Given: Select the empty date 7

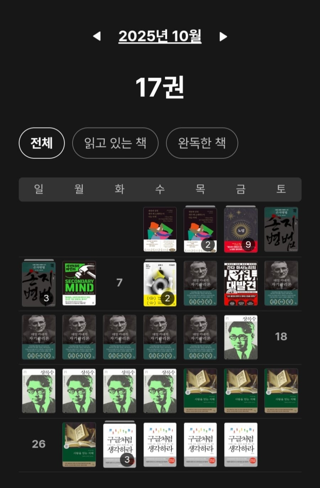Looking at the screenshot, I should click(x=119, y=283).
